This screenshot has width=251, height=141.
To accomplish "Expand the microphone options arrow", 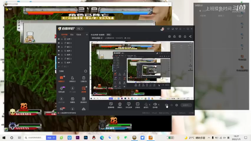I will [150, 105].
